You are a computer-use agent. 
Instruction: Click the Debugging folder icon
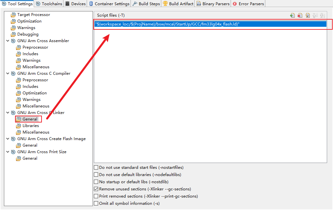[x=13, y=34]
